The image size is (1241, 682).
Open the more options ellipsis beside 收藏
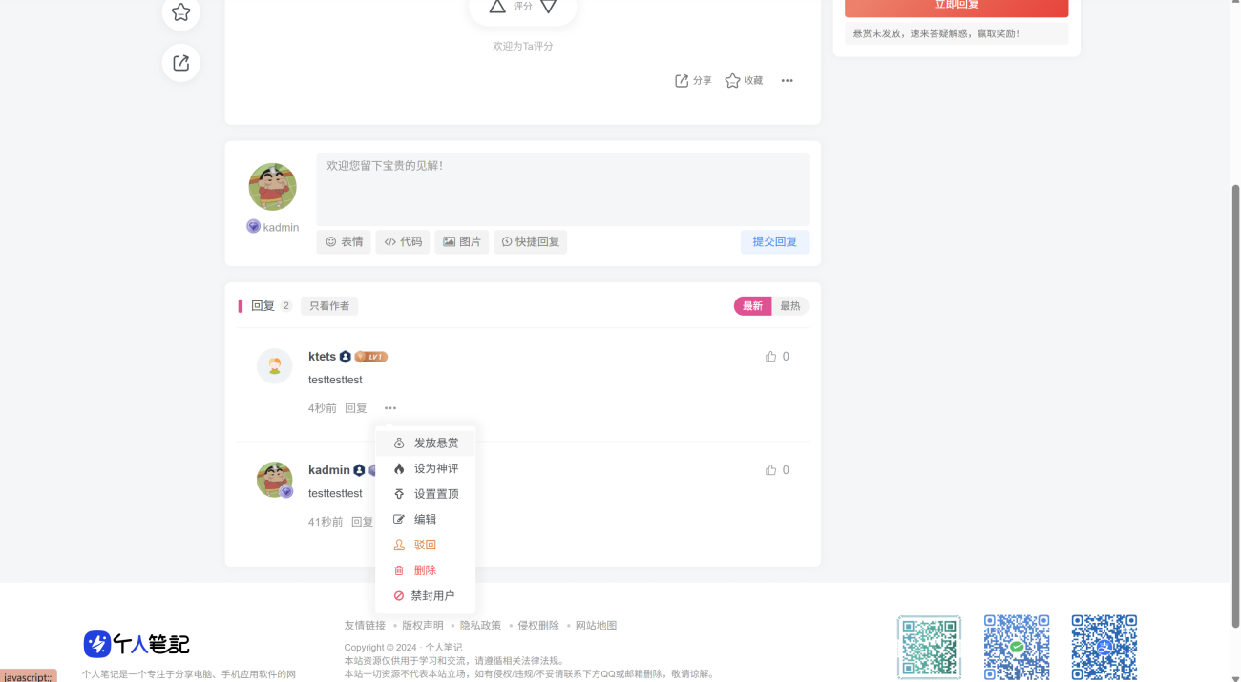coord(787,81)
